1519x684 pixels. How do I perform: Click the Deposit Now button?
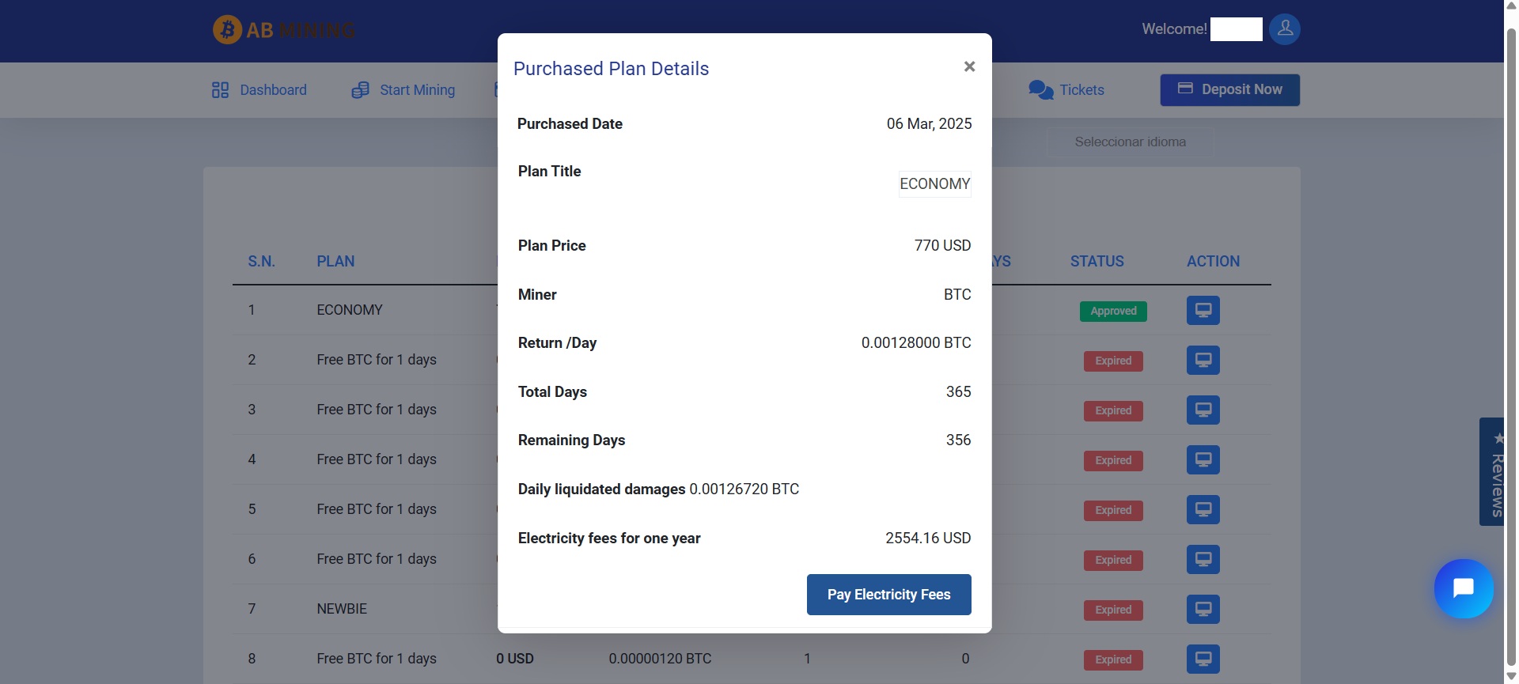coord(1229,90)
